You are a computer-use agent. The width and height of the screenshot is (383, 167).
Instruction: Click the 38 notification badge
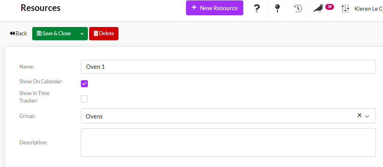[x=330, y=7]
